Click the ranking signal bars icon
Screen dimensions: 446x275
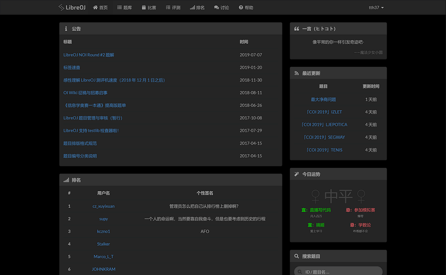point(192,7)
